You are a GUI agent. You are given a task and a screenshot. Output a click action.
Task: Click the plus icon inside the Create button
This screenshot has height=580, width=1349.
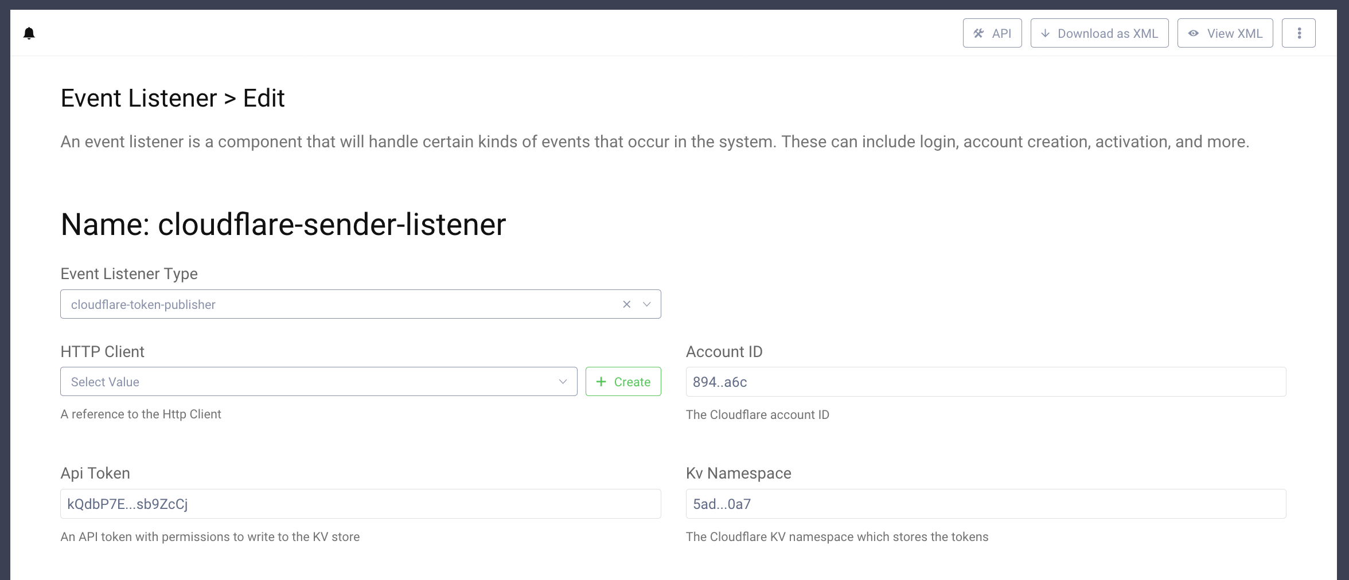(601, 381)
